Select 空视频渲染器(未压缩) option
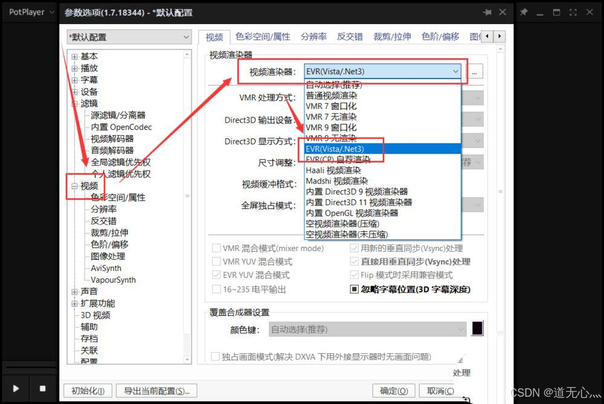The height and width of the screenshot is (404, 604). pyautogui.click(x=382, y=234)
